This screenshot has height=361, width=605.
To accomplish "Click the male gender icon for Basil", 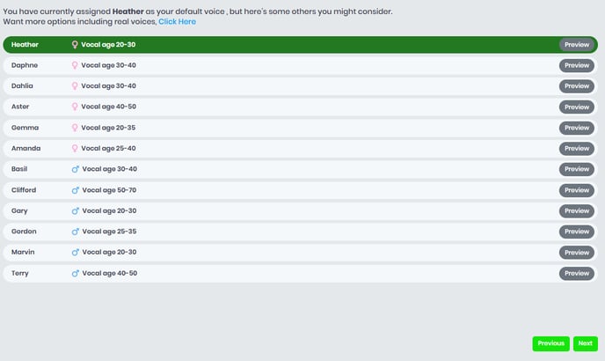I will 76,169.
